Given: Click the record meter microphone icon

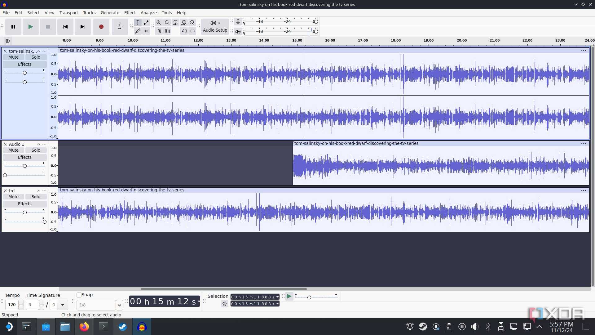Looking at the screenshot, I should coord(238,22).
